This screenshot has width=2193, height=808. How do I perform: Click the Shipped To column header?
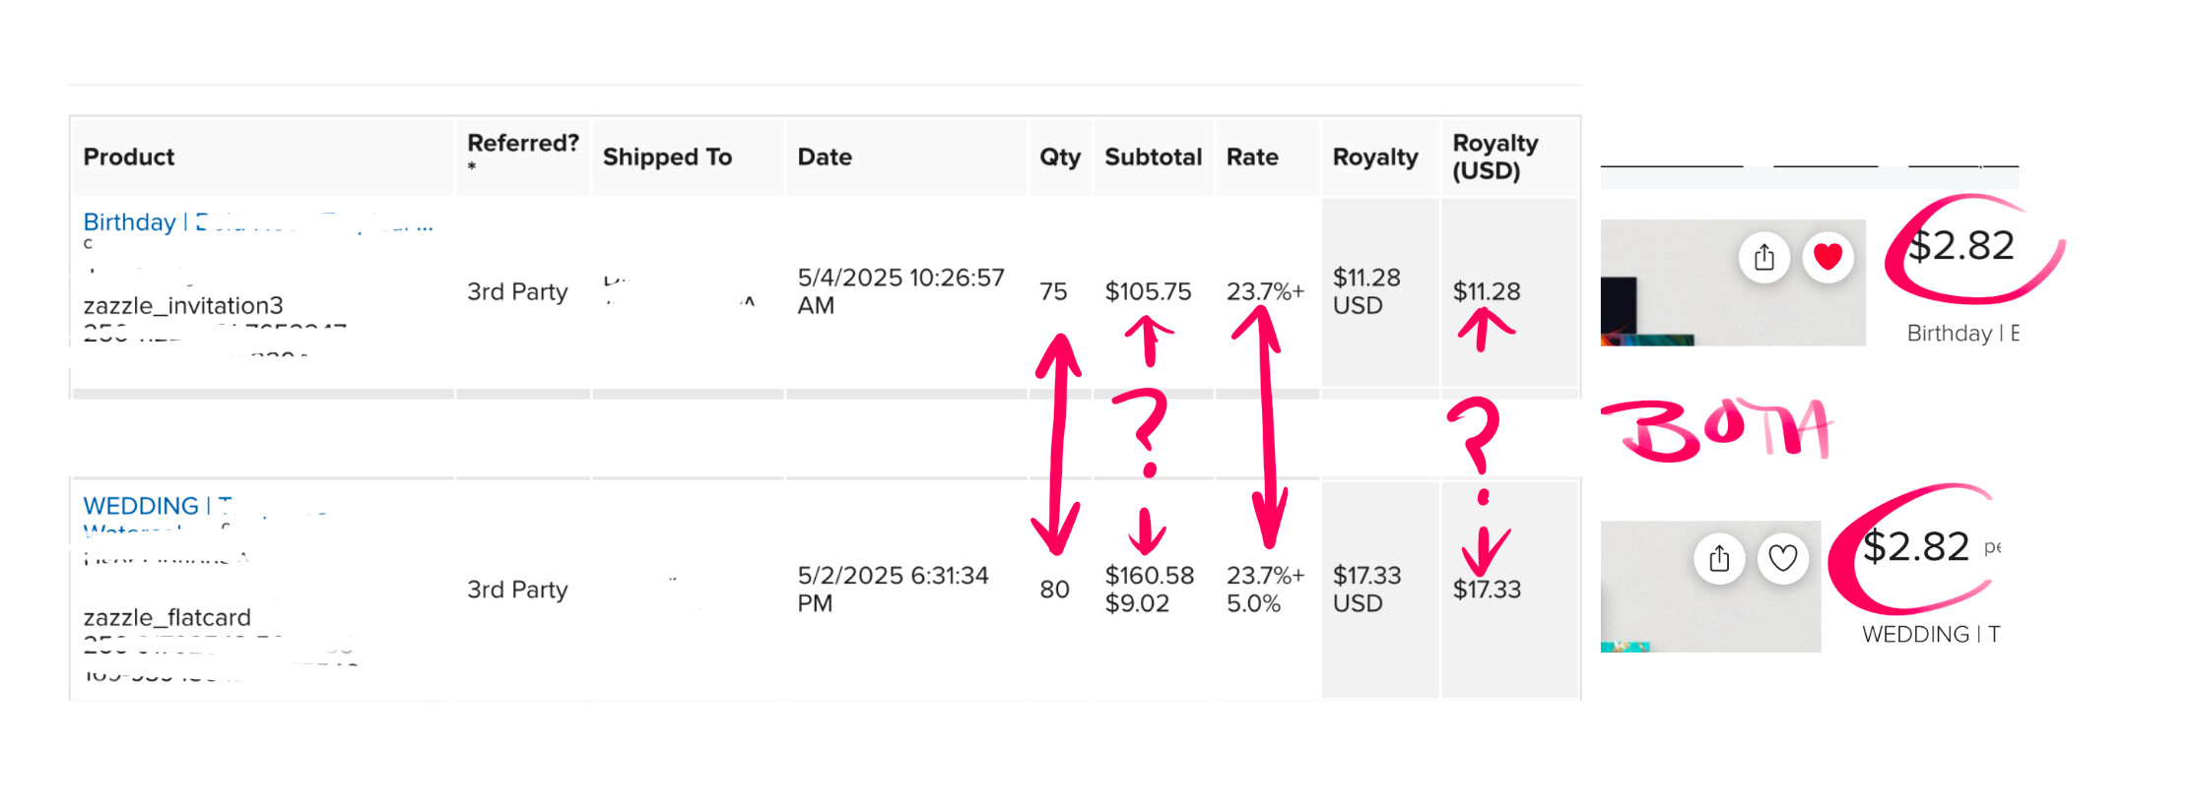click(x=667, y=157)
